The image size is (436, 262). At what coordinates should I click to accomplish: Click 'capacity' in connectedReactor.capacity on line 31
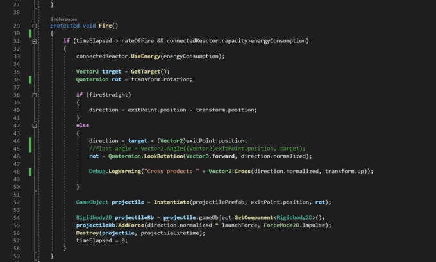235,41
